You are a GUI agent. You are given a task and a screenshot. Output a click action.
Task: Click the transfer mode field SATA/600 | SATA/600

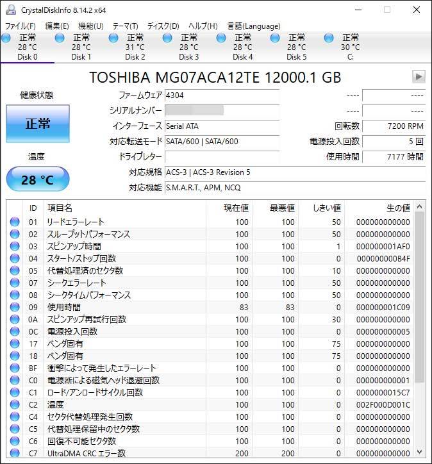point(222,142)
